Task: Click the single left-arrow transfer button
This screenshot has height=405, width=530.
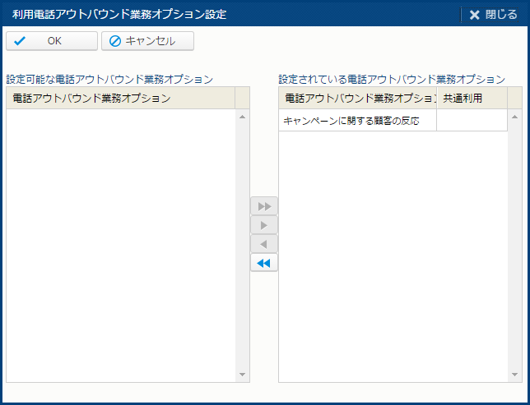Action: [x=264, y=244]
